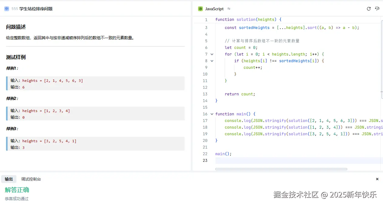Screen dimensions: 383x205
Task: Click the reset code refresh icon
Action: (x=368, y=9)
